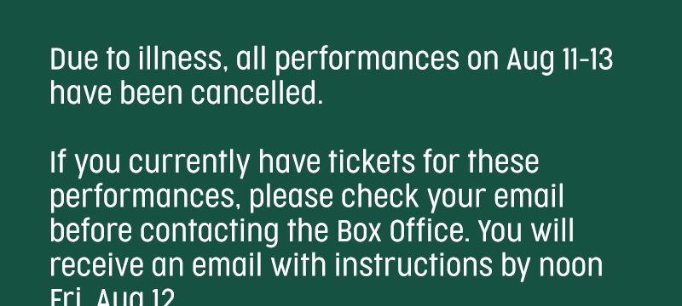Click the words "by noon"
The height and width of the screenshot is (306, 682).
tap(552, 267)
